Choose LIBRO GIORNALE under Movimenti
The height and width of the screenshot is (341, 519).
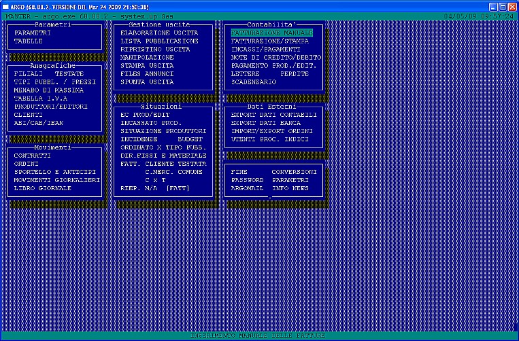(42, 188)
